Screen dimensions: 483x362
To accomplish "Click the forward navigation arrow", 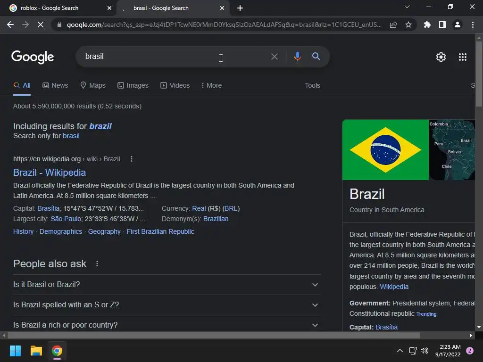I will (x=25, y=25).
